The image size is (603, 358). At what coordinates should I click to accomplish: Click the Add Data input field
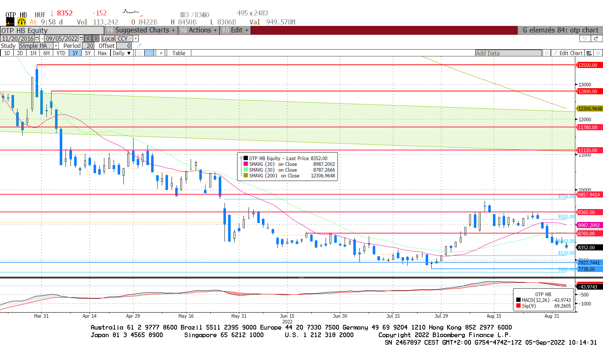click(x=508, y=53)
